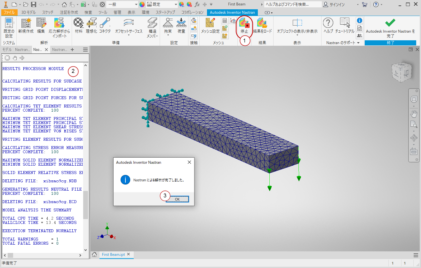Expand the New file dropdown arrow
The image size is (421, 268).
point(20,4)
